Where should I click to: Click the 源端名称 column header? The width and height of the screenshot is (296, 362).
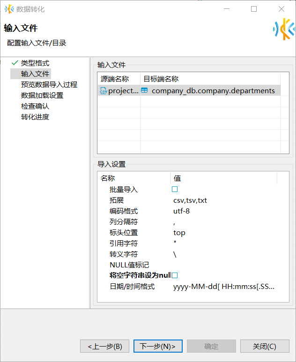point(115,79)
